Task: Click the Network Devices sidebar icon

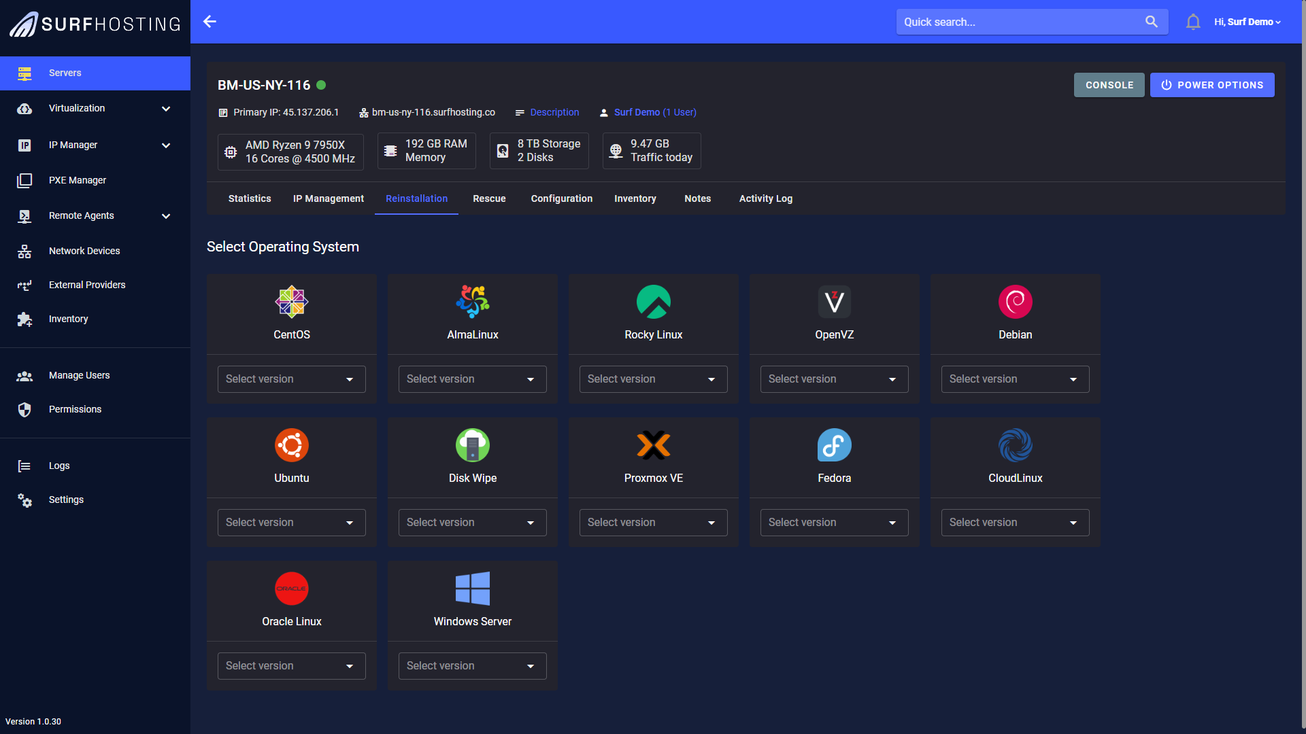Action: (x=24, y=251)
